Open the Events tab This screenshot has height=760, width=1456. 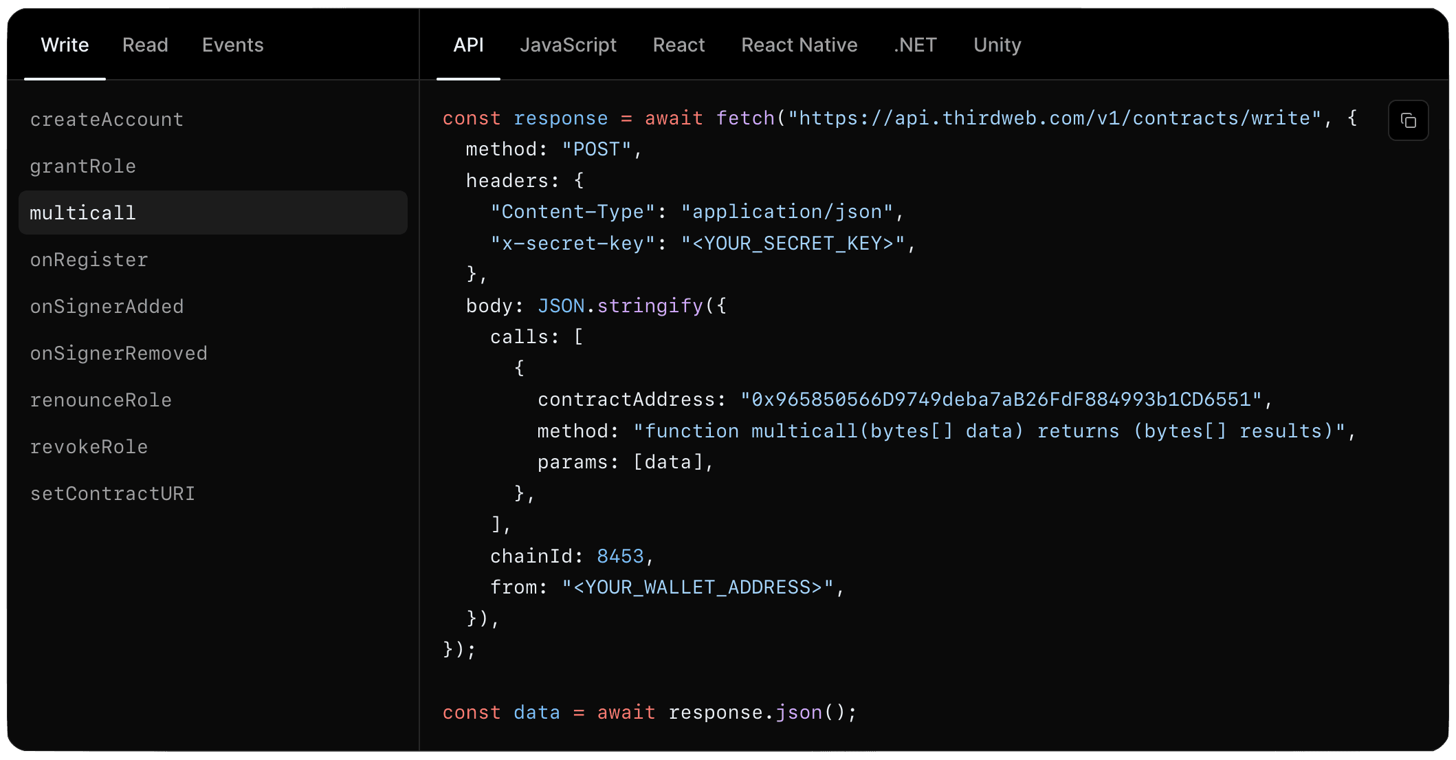(x=232, y=45)
